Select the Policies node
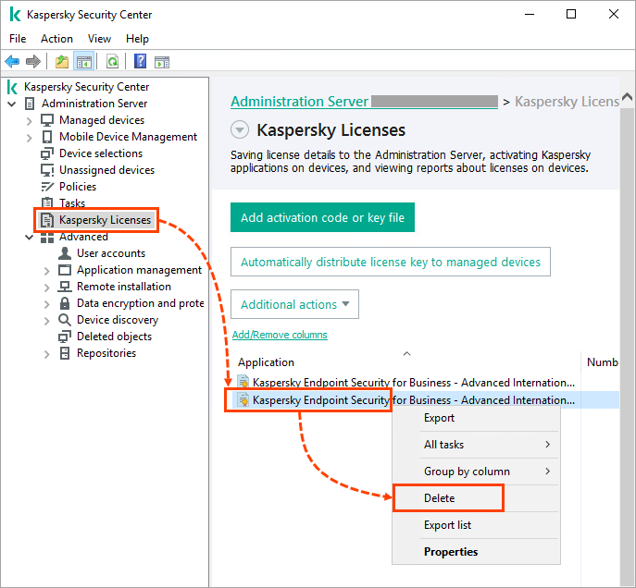Viewport: 636px width, 588px height. (x=78, y=187)
